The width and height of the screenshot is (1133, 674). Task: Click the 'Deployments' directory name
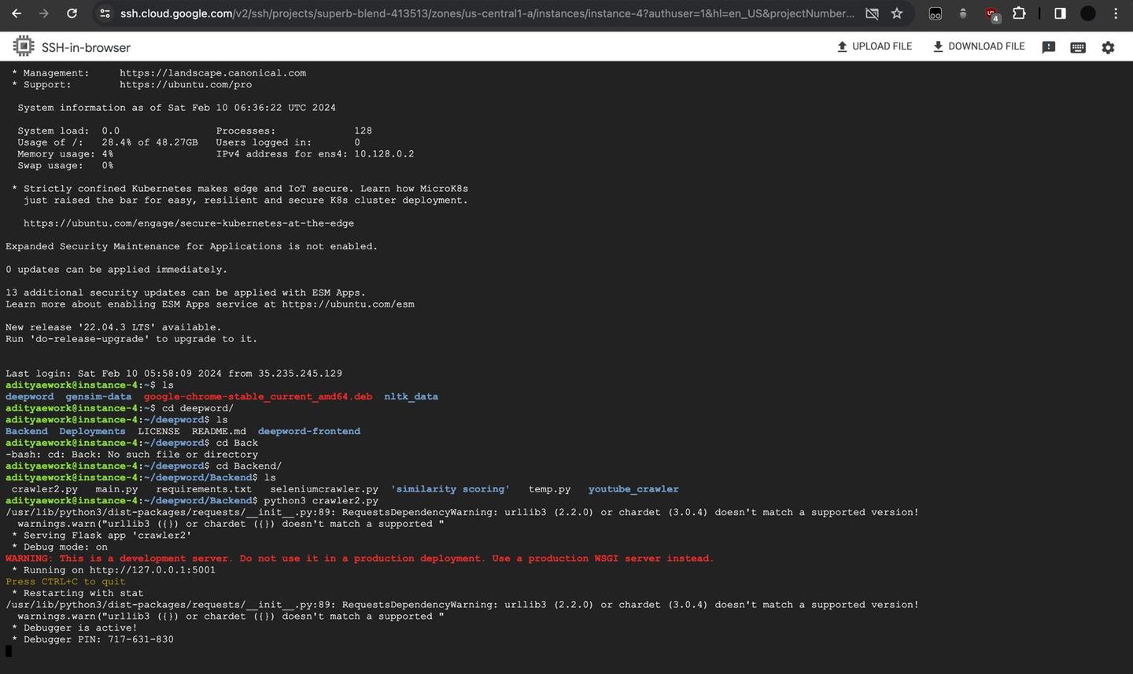click(x=92, y=431)
